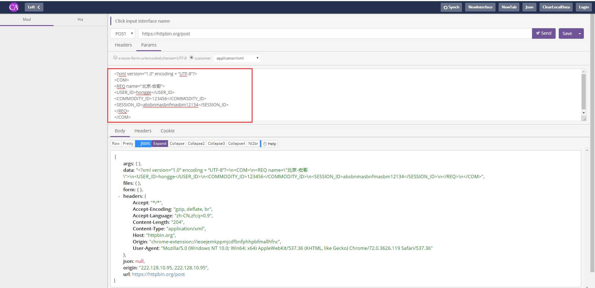Click the args key in the response

click(x=128, y=164)
